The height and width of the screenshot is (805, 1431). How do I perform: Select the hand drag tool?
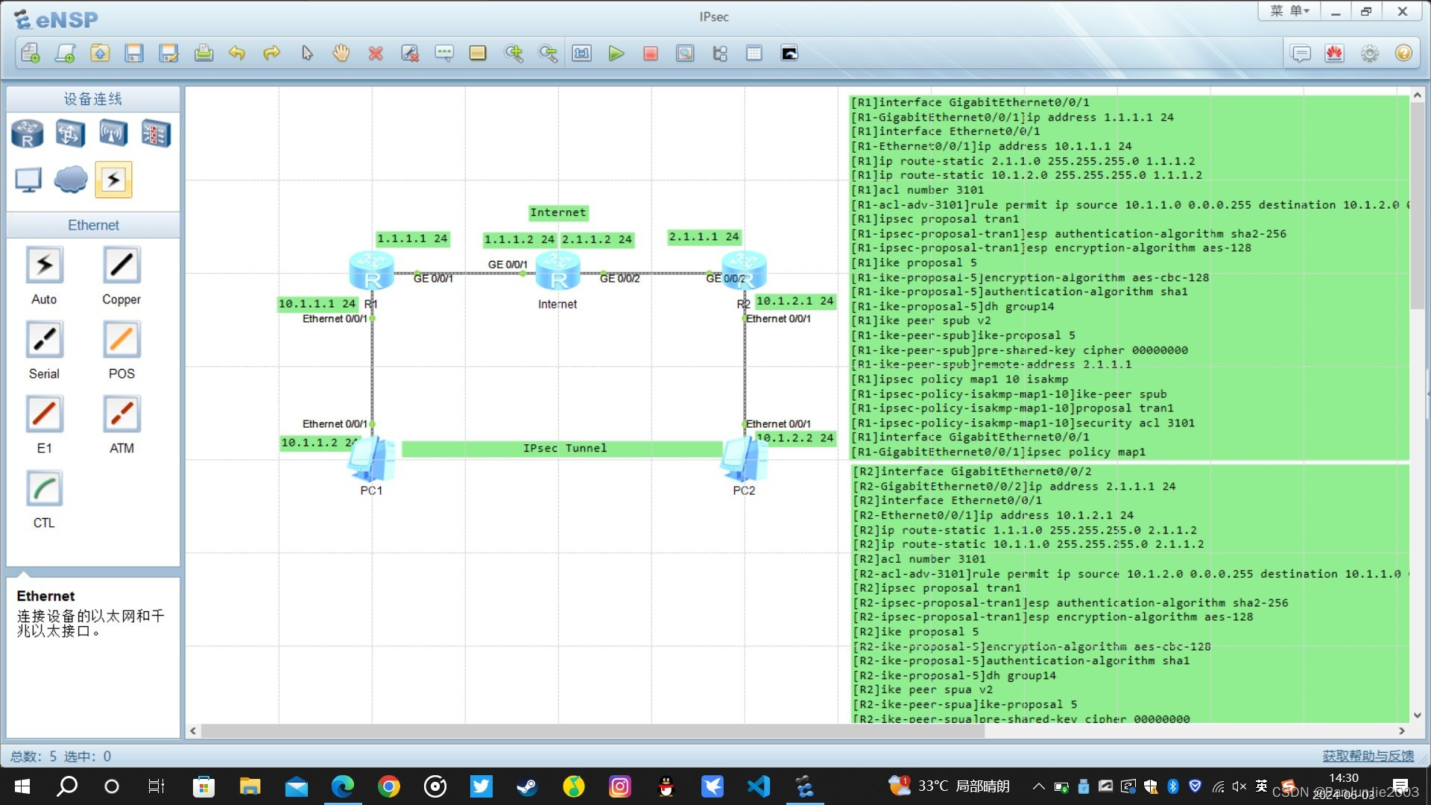click(341, 54)
